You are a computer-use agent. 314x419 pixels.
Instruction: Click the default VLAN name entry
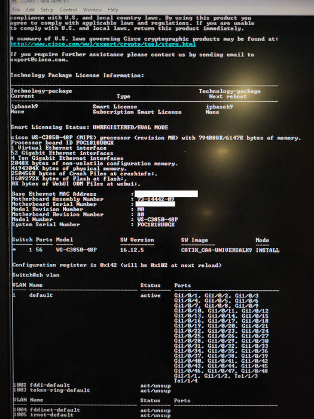(x=41, y=295)
